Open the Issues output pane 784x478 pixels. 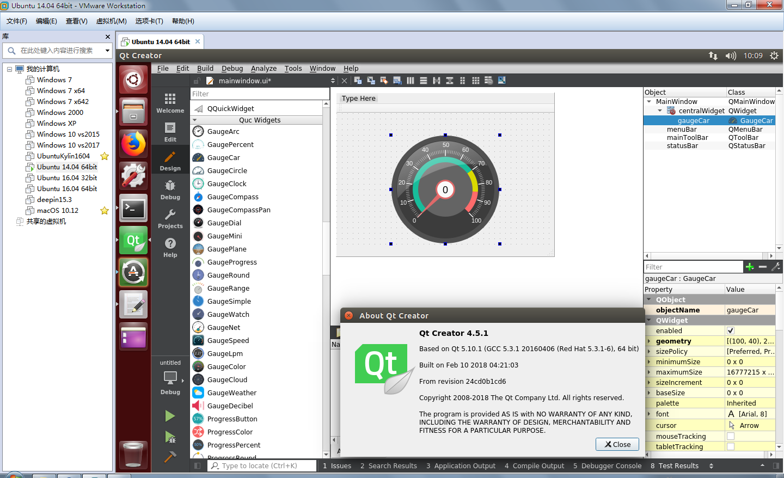(337, 466)
